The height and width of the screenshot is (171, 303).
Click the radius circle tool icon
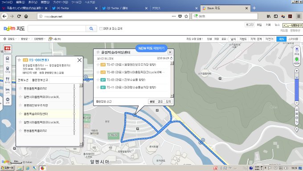point(297,118)
